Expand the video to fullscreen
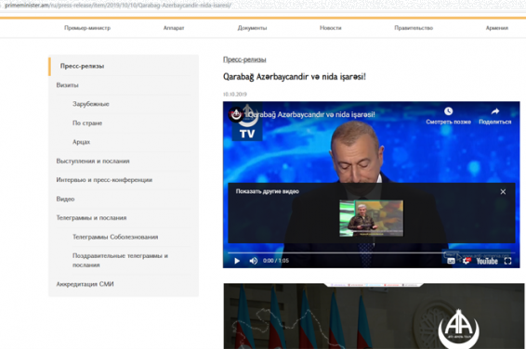This screenshot has width=526, height=349. (x=508, y=261)
